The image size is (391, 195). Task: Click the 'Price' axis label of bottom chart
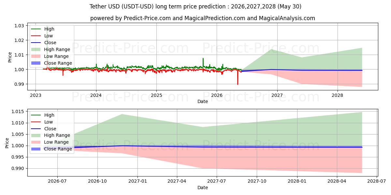[x=7, y=143]
